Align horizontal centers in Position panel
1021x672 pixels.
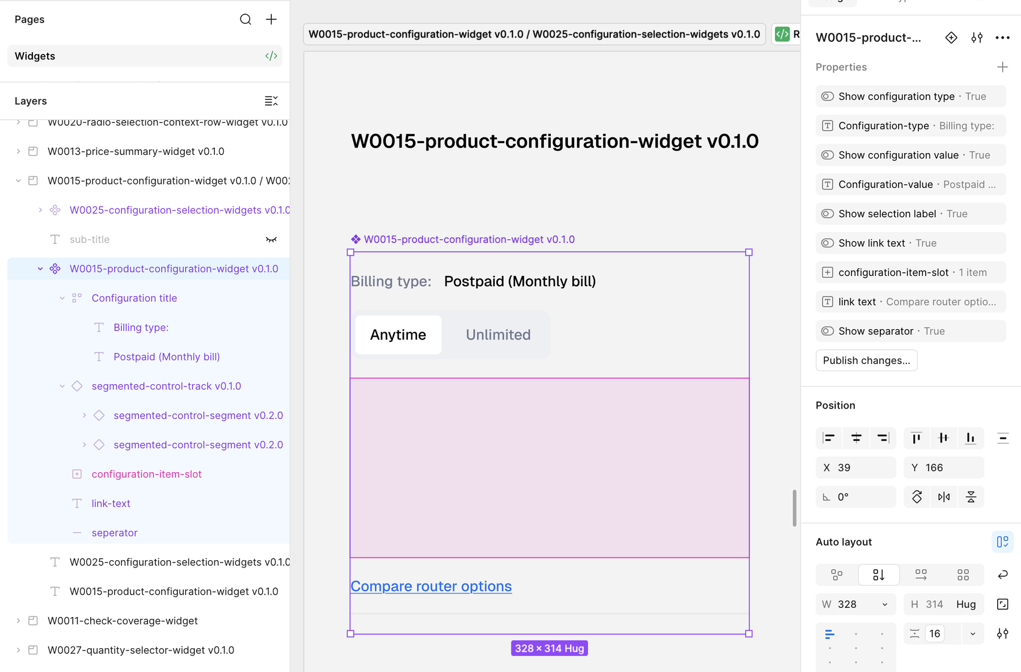click(856, 438)
